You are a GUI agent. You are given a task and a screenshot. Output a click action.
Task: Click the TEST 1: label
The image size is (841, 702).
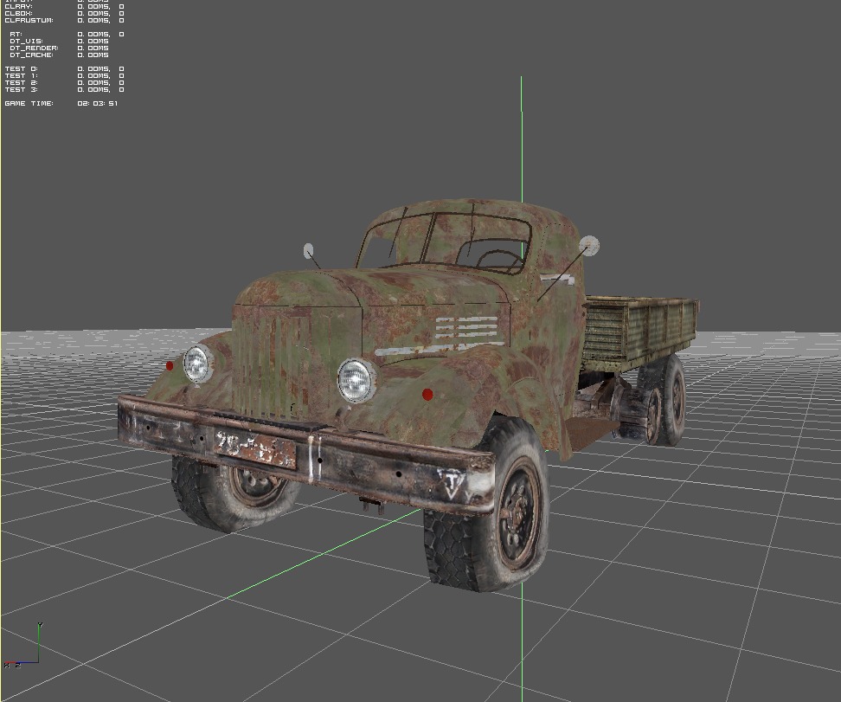(x=22, y=76)
